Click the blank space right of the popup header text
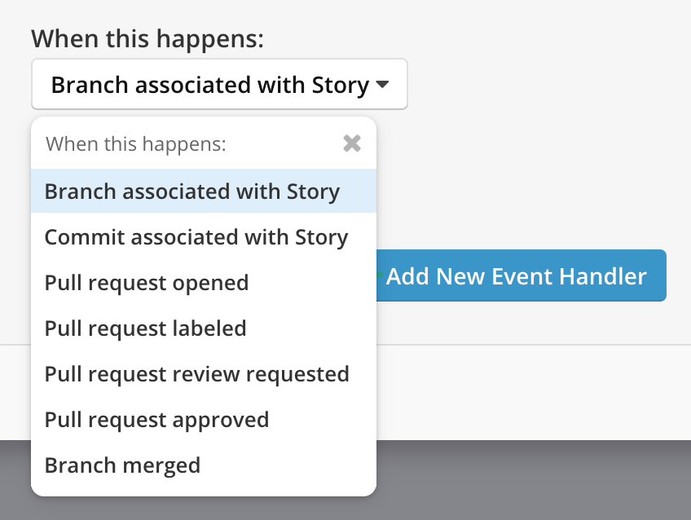The image size is (691, 520). [x=285, y=144]
